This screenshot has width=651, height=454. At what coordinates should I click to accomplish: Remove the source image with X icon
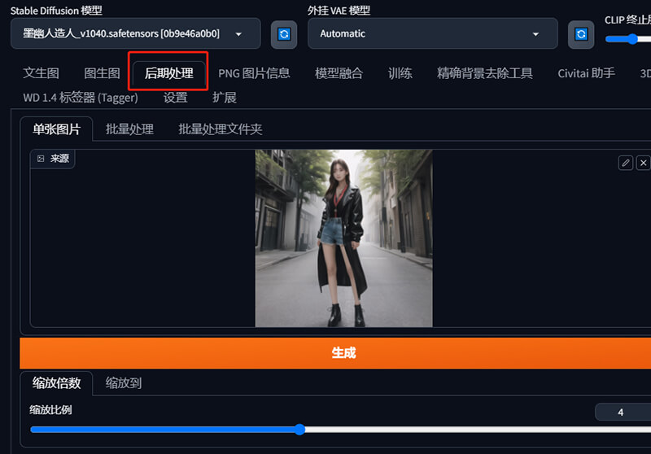(643, 163)
